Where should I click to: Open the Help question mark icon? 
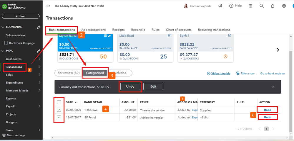coord(231,6)
